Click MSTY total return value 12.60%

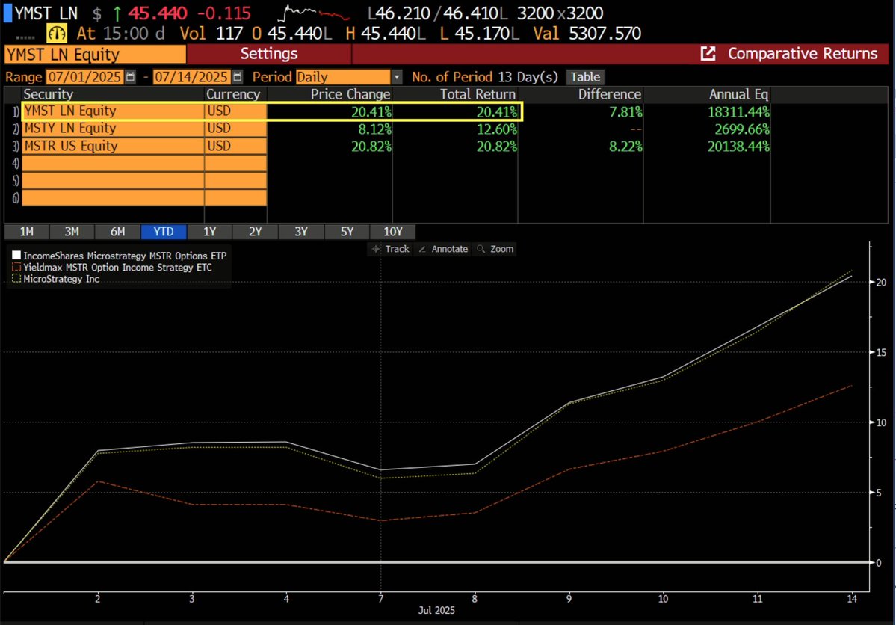click(497, 129)
